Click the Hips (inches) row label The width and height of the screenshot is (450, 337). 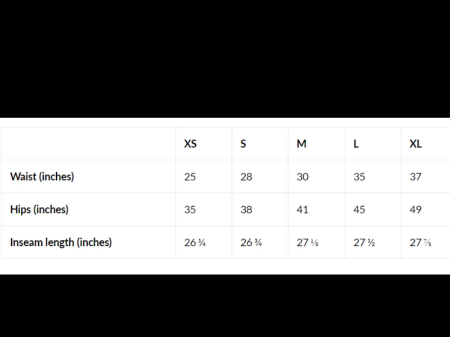coord(39,209)
